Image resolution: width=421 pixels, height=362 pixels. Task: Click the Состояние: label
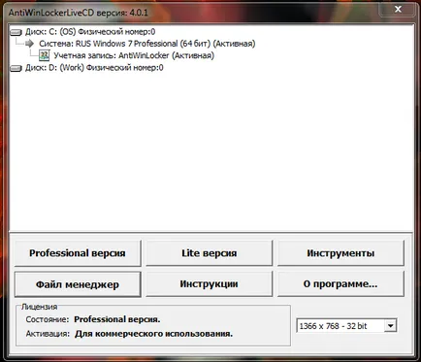coord(48,319)
